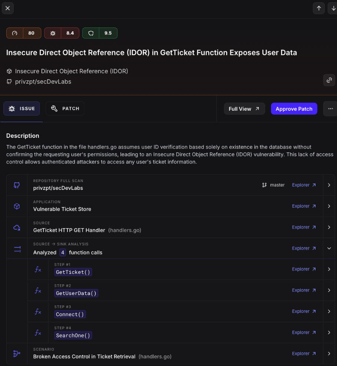Navigate to previous issue with up arrow
Viewport: 337px width, 366px height.
319,8
